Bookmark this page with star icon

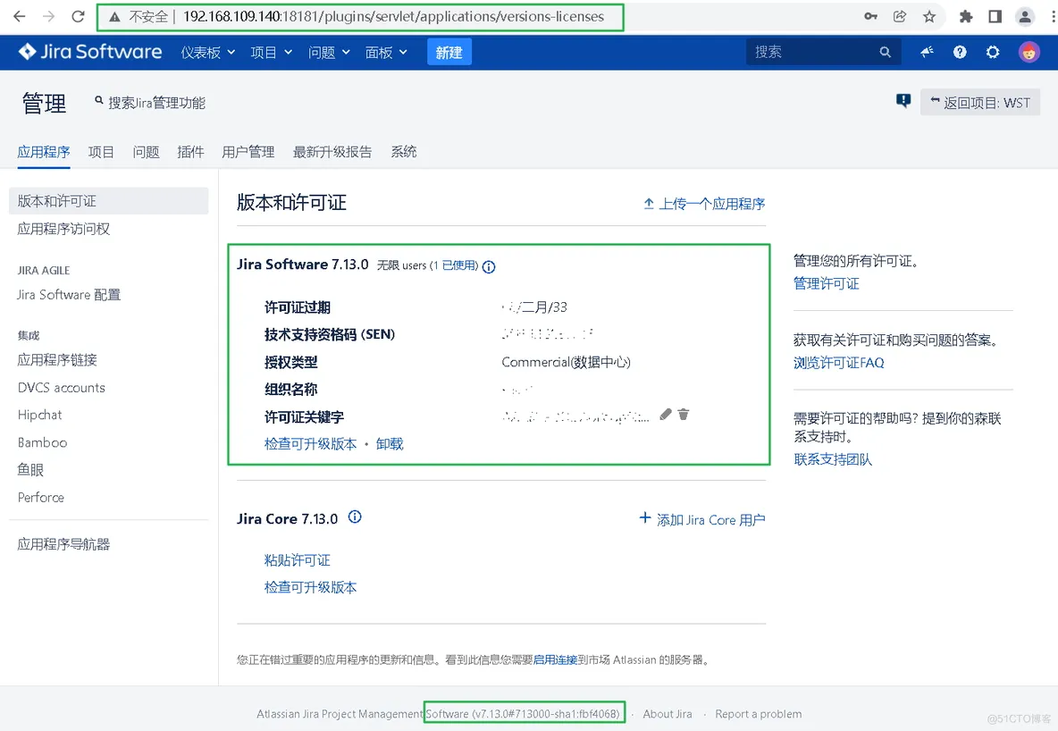click(929, 16)
